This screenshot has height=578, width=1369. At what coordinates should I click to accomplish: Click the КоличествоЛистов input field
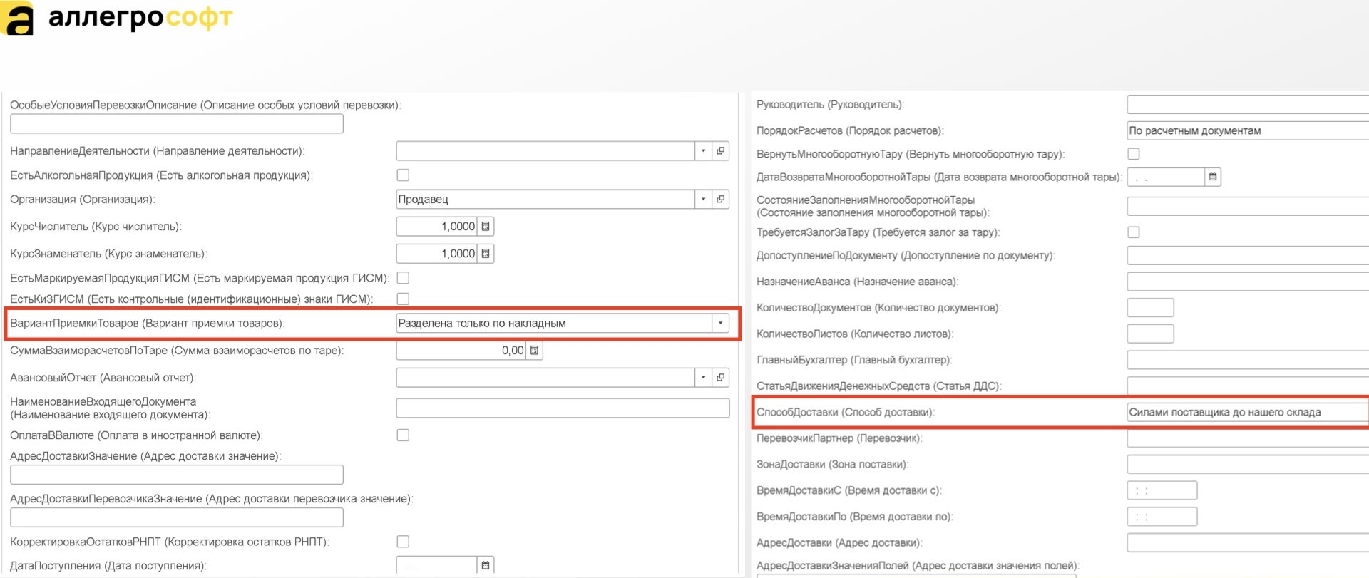point(1150,334)
